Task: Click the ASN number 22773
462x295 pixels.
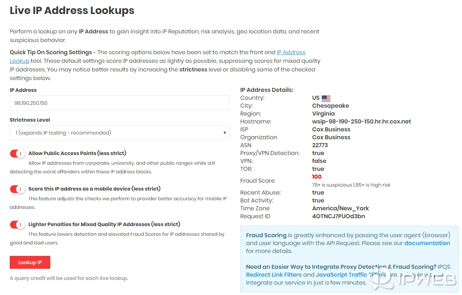Action: click(320, 145)
